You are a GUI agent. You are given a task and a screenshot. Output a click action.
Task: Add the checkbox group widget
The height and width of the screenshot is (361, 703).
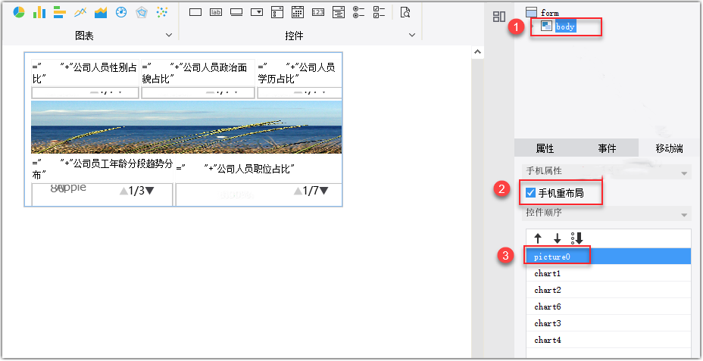coord(380,12)
